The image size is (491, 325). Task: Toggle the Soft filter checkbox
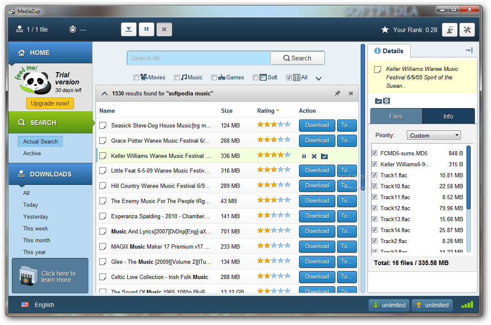255,78
